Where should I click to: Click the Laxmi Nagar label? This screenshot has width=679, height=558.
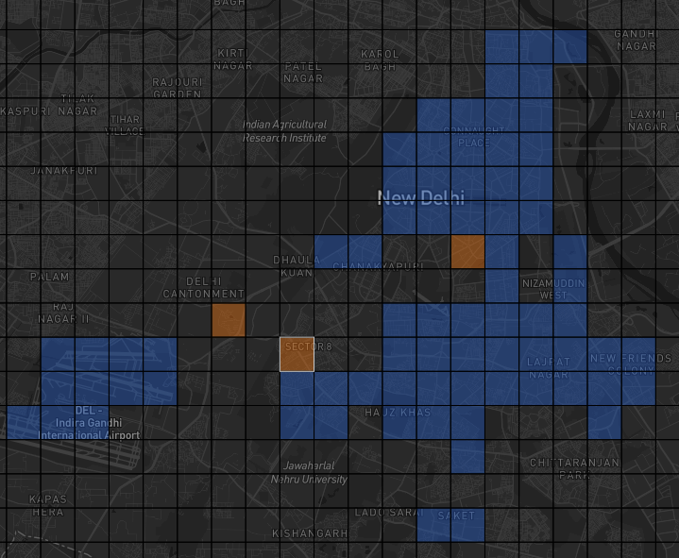tap(648, 120)
